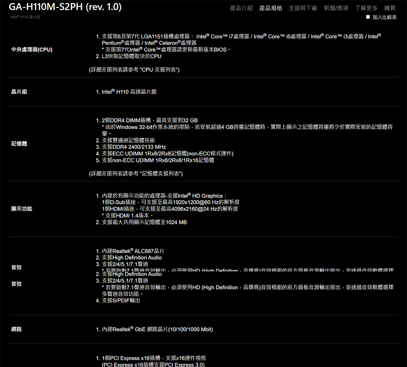
Task: Click the 網路 row label
Action: (16, 330)
